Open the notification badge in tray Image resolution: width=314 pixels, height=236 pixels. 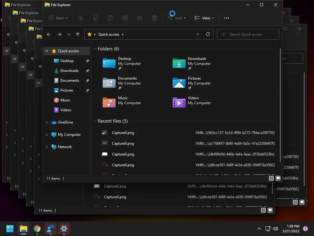coord(305,229)
